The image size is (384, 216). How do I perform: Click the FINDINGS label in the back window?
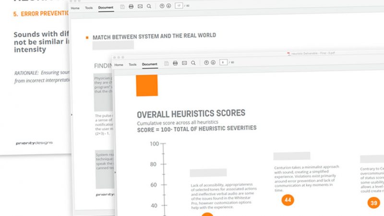(x=103, y=66)
